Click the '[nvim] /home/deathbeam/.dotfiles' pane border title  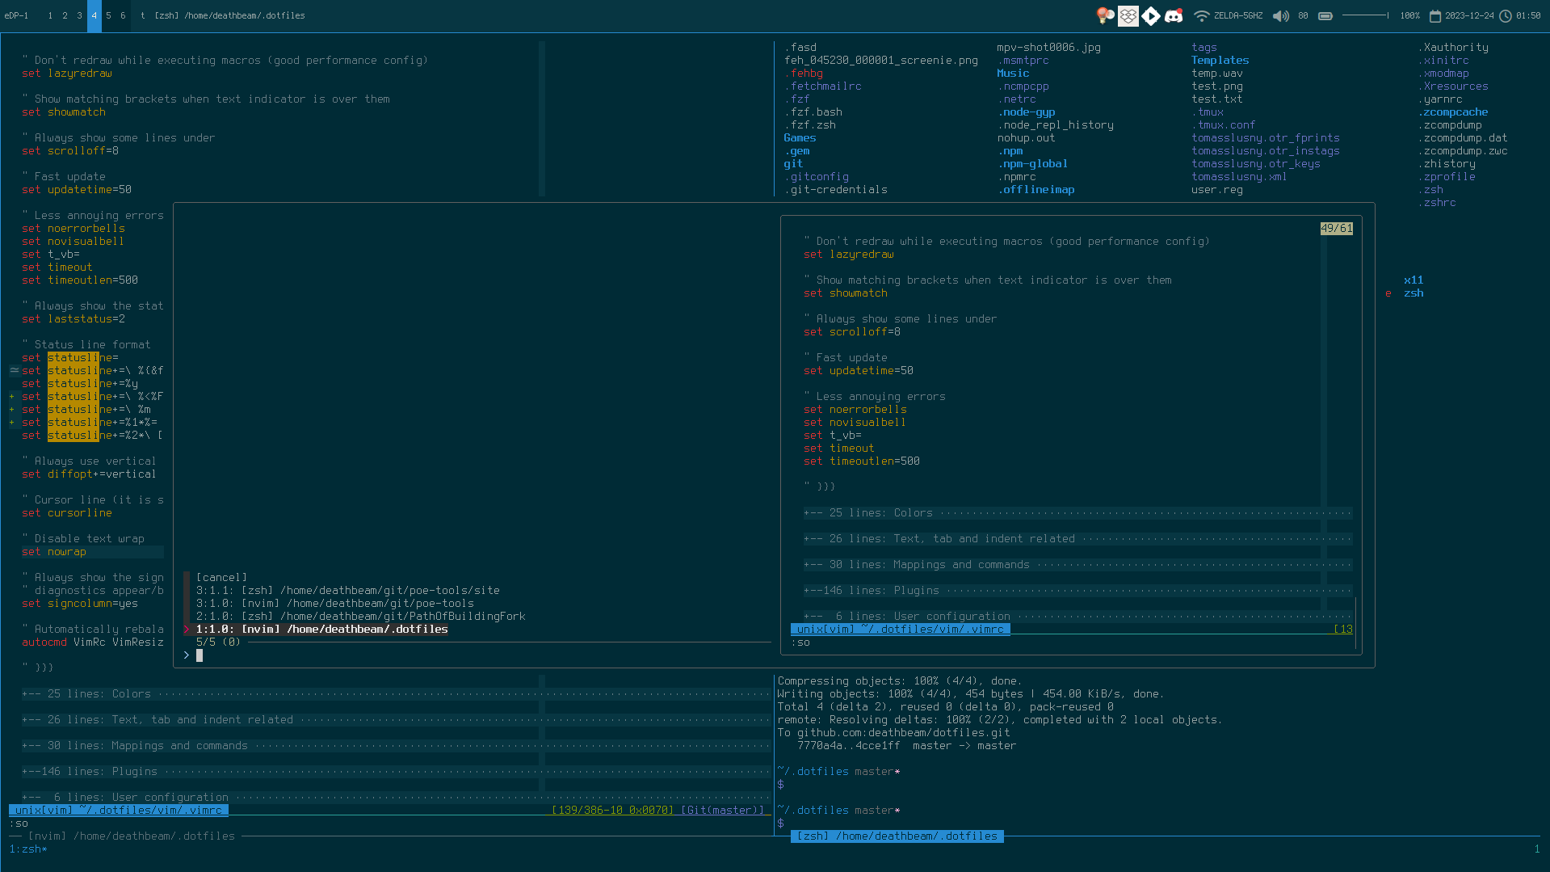pos(131,836)
